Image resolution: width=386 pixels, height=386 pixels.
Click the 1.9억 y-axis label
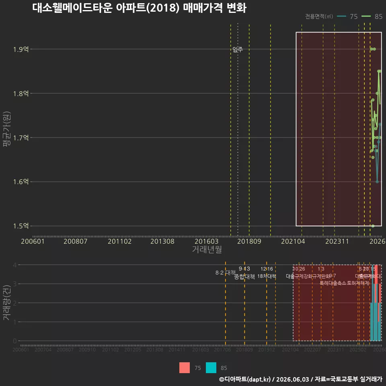pyautogui.click(x=21, y=49)
